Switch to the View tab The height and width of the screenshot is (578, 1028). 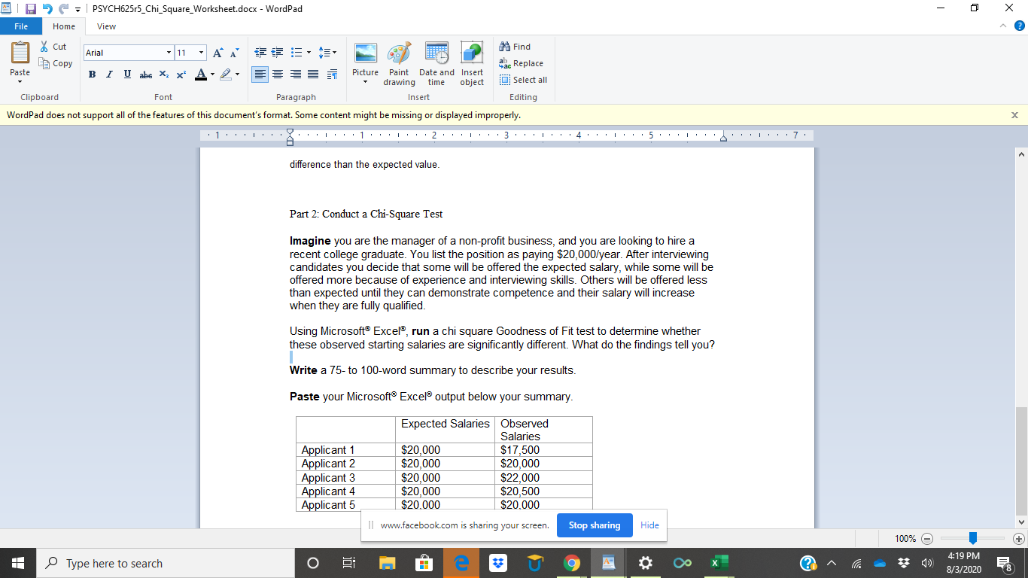[106, 26]
